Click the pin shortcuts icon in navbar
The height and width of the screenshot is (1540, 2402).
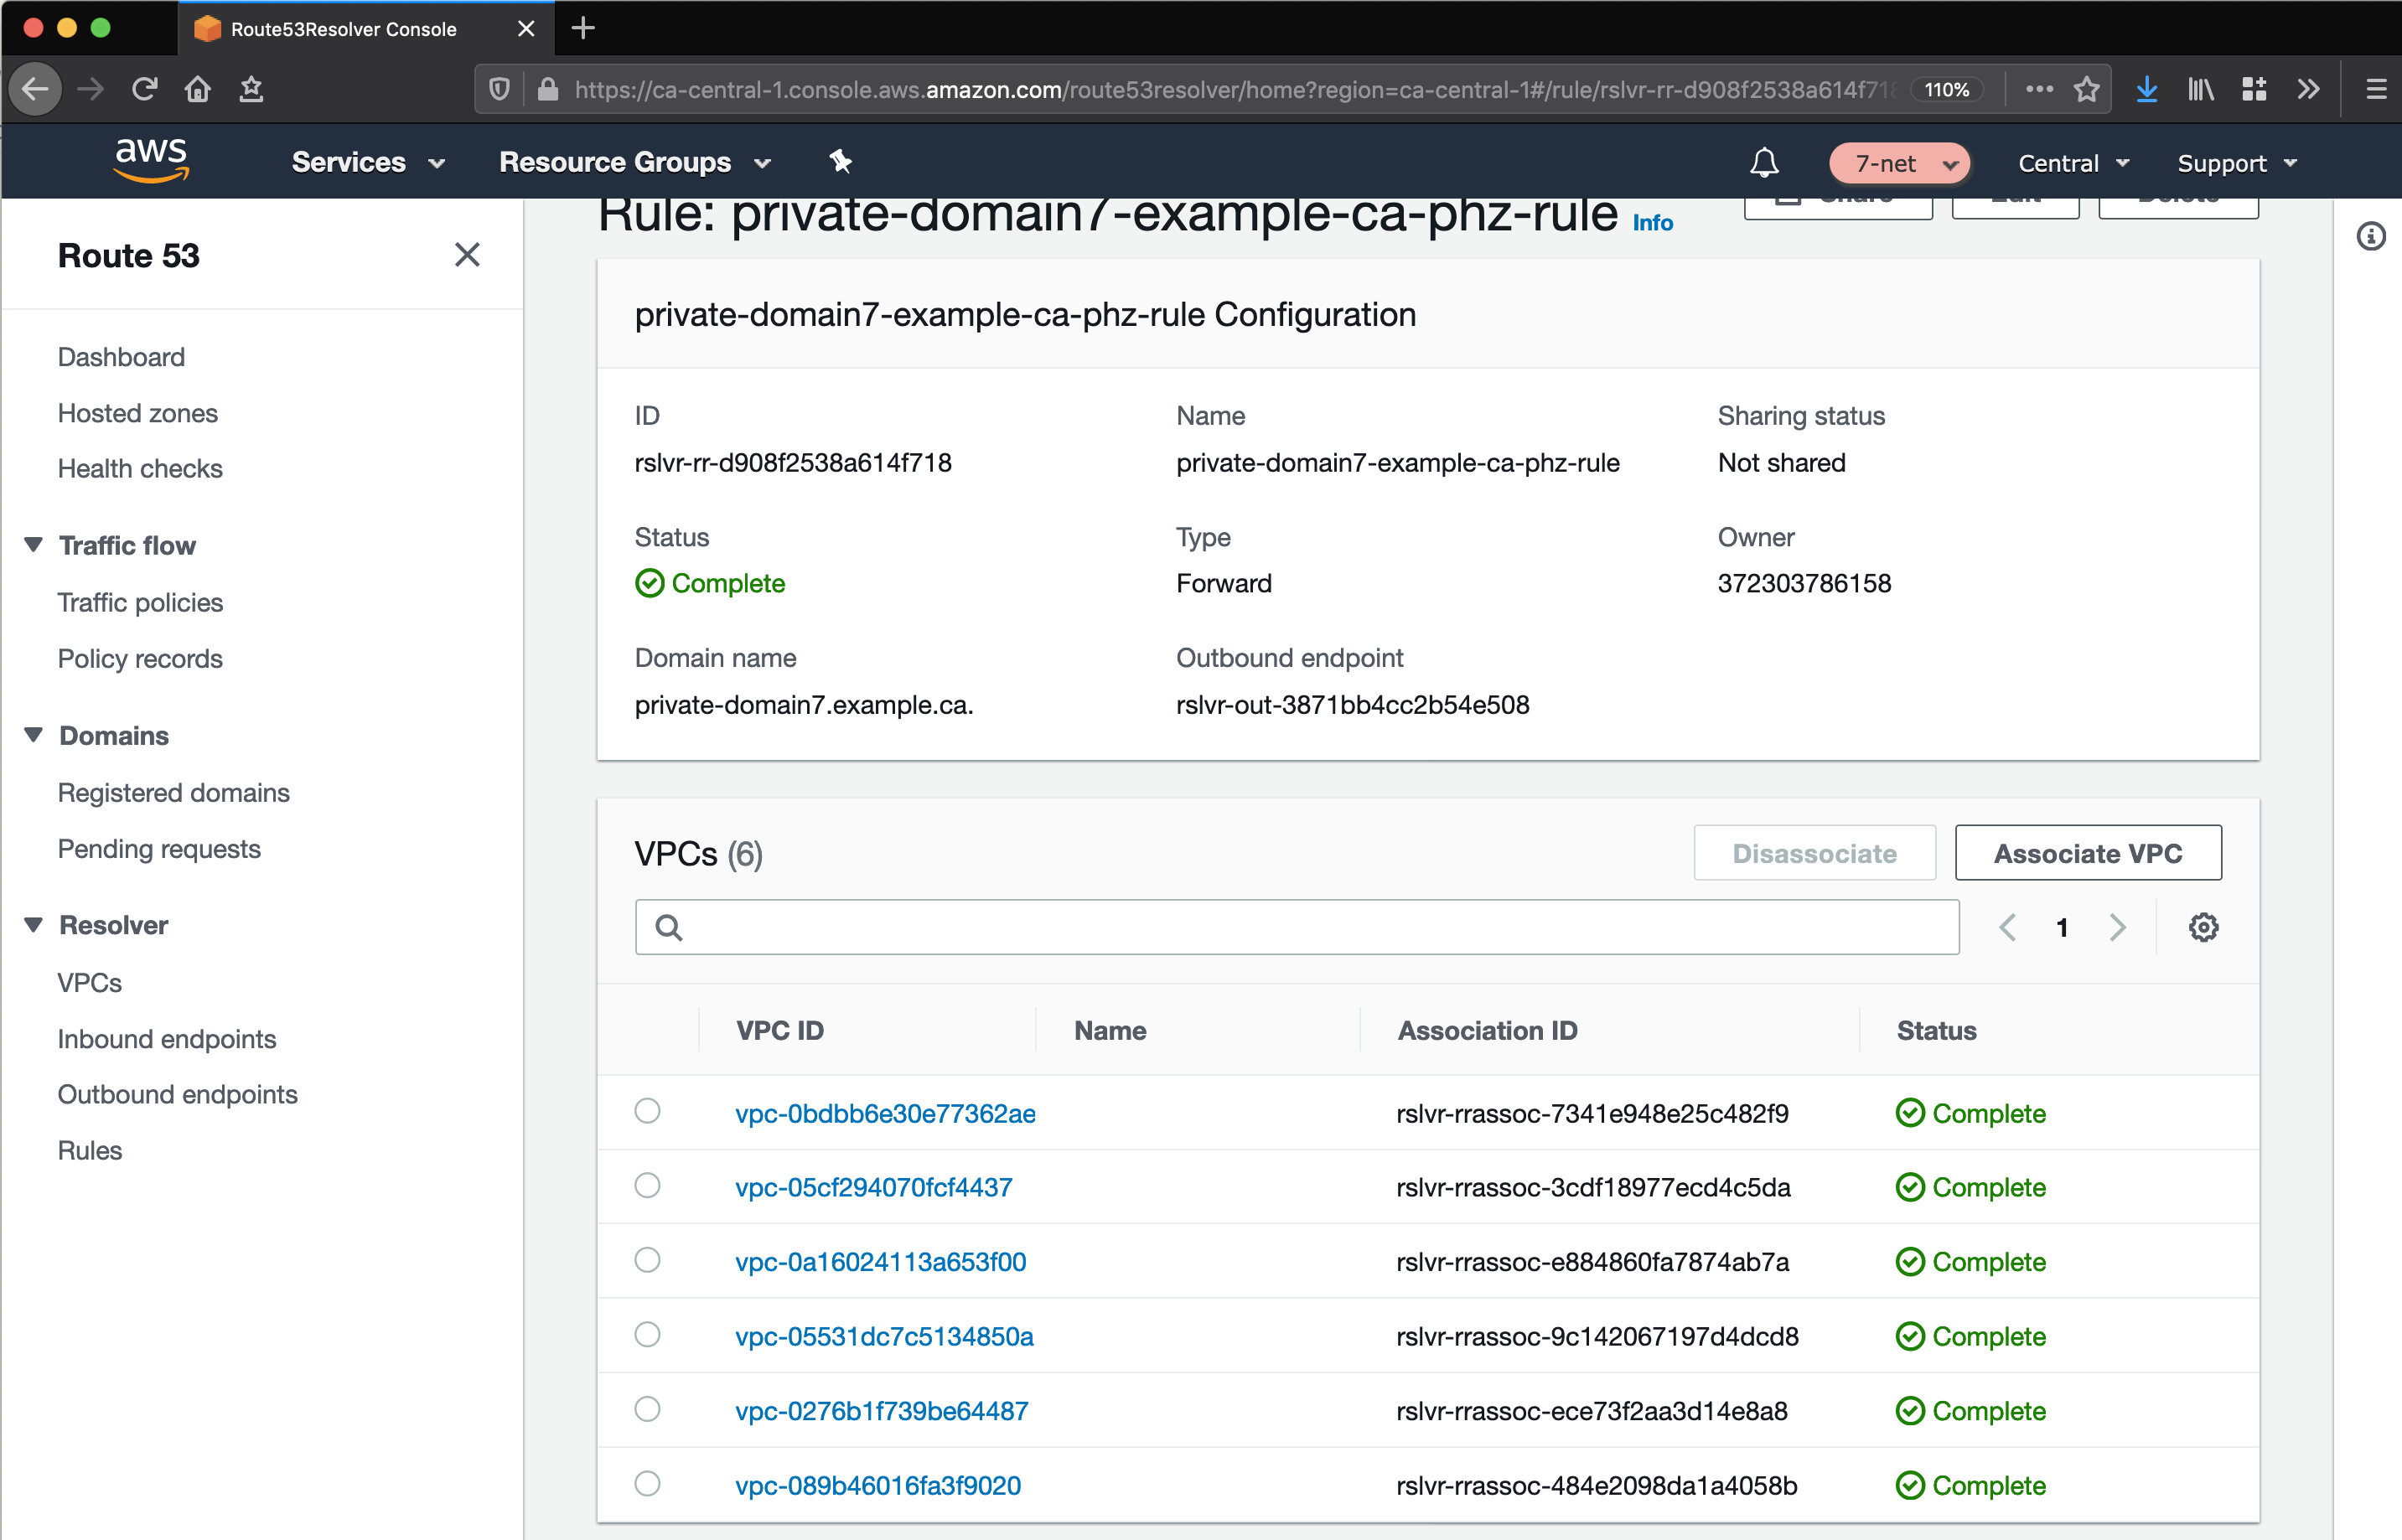point(840,161)
